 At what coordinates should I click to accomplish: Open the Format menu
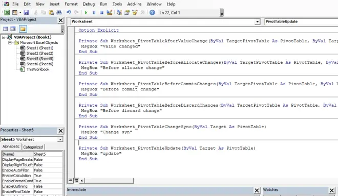[71, 4]
